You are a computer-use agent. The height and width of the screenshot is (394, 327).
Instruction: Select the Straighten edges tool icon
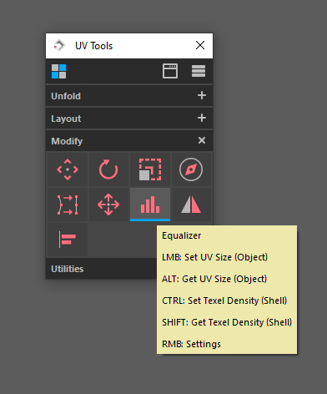pyautogui.click(x=68, y=205)
